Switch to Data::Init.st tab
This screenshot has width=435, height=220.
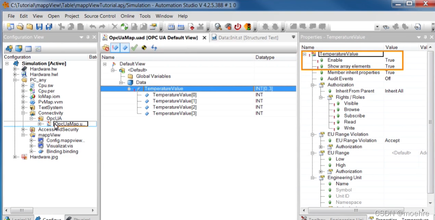[x=245, y=38]
